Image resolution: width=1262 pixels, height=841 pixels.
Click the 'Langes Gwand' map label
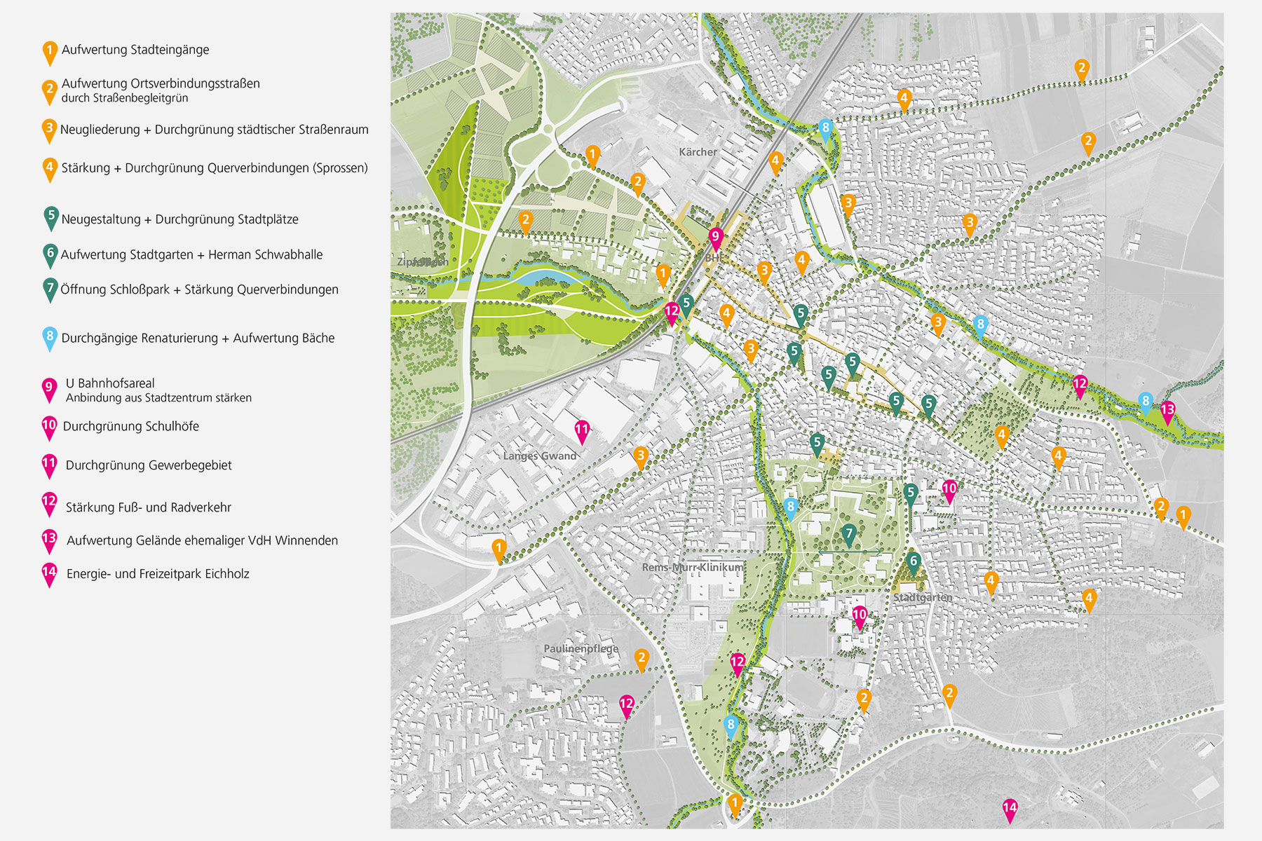click(539, 456)
